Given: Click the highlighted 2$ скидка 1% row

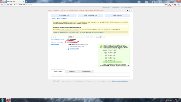Looking at the screenshot, I should click(x=112, y=62).
